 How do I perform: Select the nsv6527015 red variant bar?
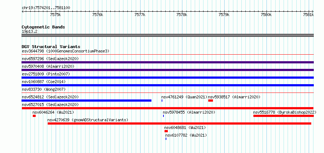[167, 108]
